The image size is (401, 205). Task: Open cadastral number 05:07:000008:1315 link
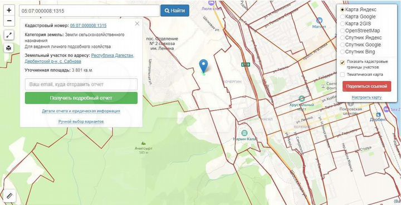(88, 26)
